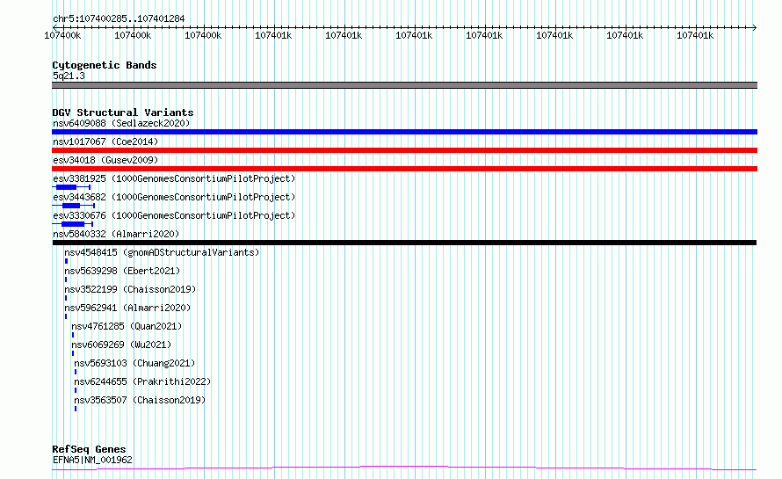Select the black nsv5840332 variant bar
Screen dimensions: 782x479
pos(404,243)
